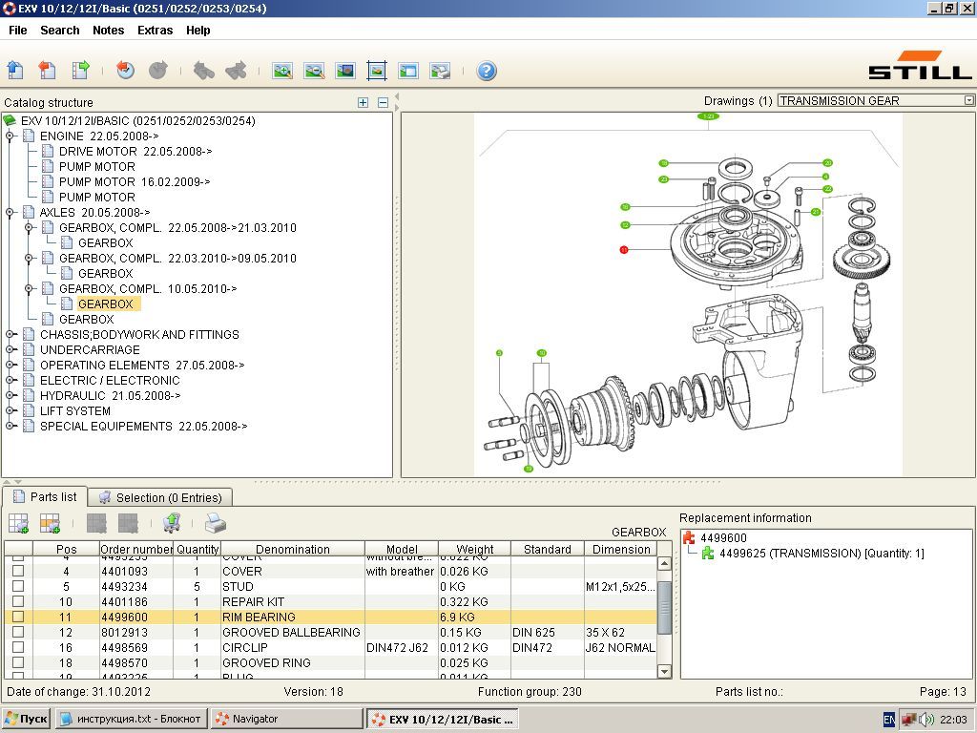Open the Help question mark icon
This screenshot has height=733, width=977.
(487, 71)
